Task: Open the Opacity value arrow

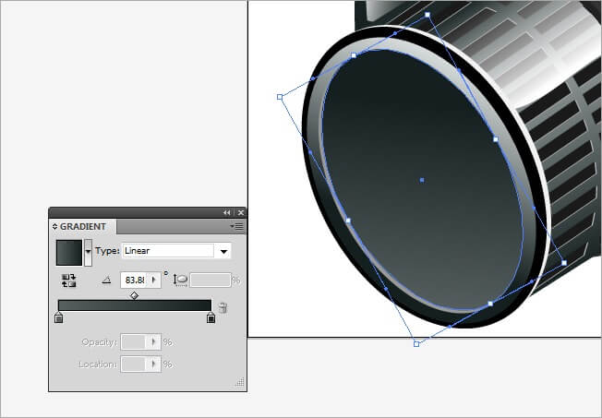Action: pos(154,341)
